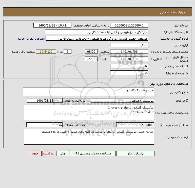The height and width of the screenshot is (188, 195).
Task: Click delivery city field 'شیراز'
Action: 129,73
